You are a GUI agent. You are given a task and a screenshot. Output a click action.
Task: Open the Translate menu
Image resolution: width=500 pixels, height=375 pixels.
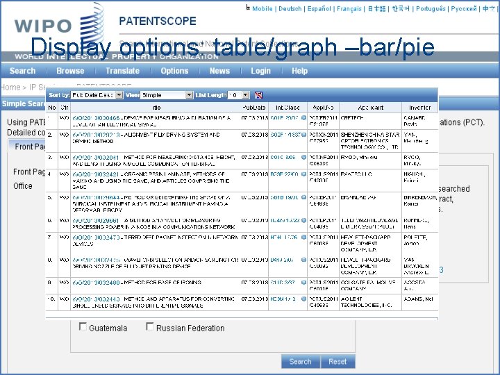click(122, 71)
